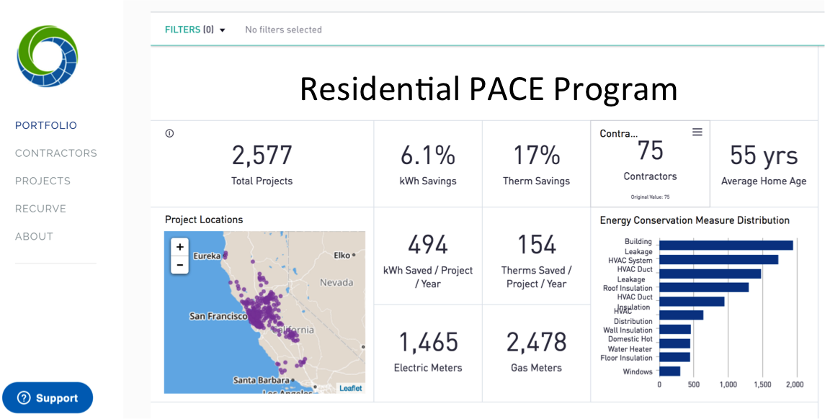Viewport: 825px width, 419px height.
Task: Open the Contractors tile hamburger menu
Action: (697, 132)
